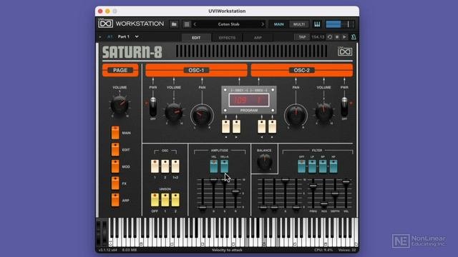This screenshot has height=257, width=458.
Task: Go to the previous preset
Action: coord(195,24)
